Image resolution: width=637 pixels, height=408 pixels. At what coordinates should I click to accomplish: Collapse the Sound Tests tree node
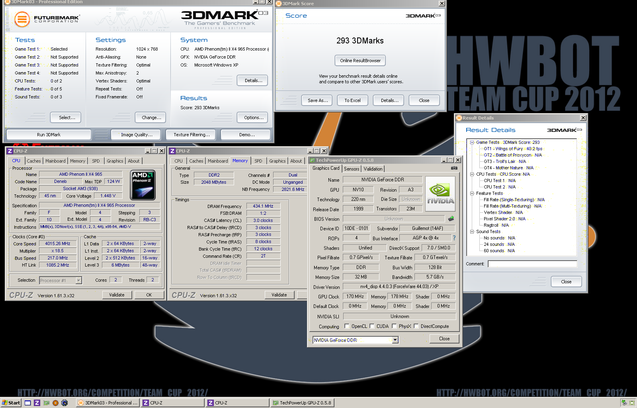472,231
